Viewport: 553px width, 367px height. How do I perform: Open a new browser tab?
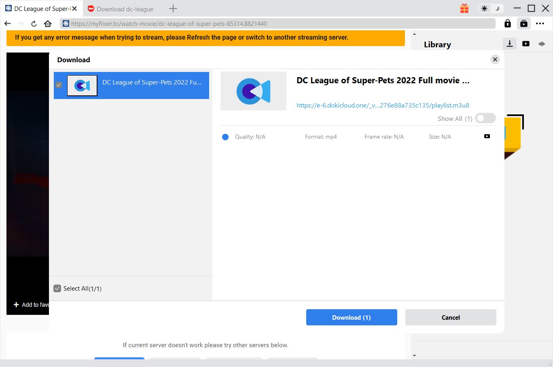click(x=173, y=8)
